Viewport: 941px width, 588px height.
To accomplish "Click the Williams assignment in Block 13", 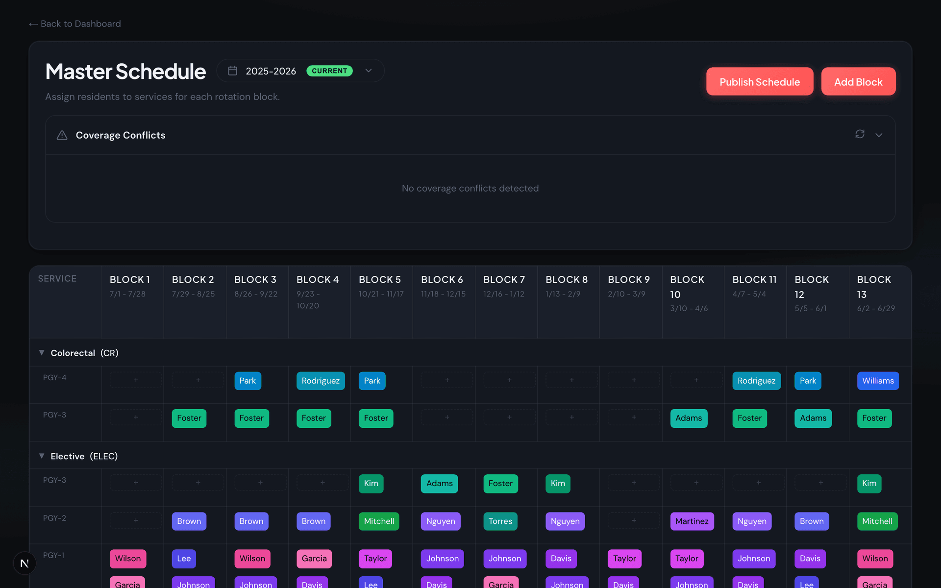I will (878, 381).
